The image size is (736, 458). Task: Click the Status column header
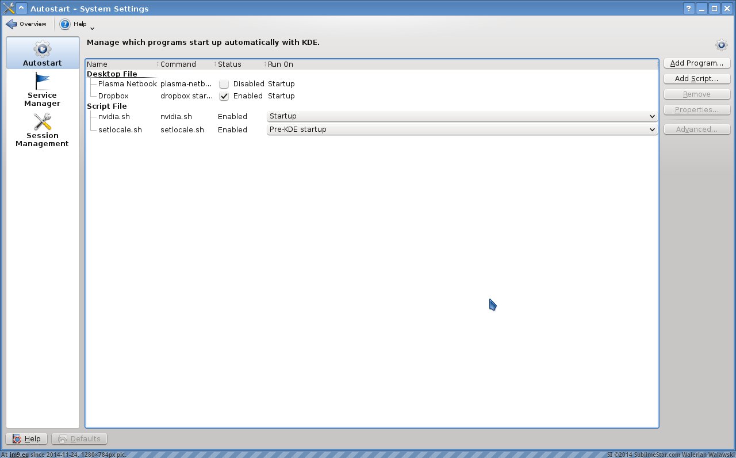click(239, 64)
